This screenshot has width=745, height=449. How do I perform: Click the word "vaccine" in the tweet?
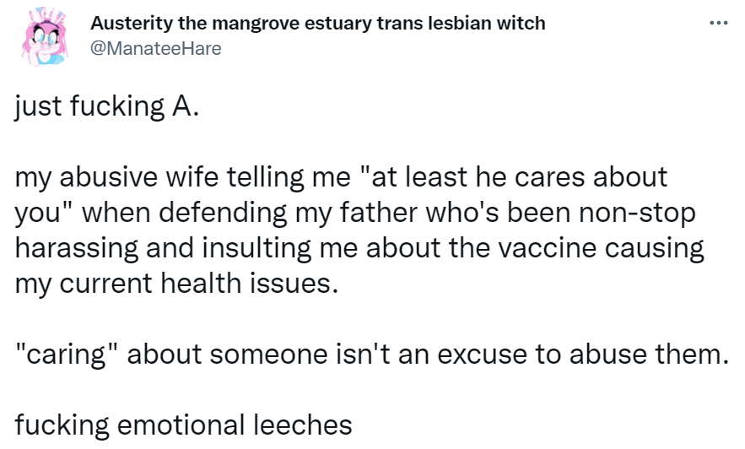click(x=546, y=247)
